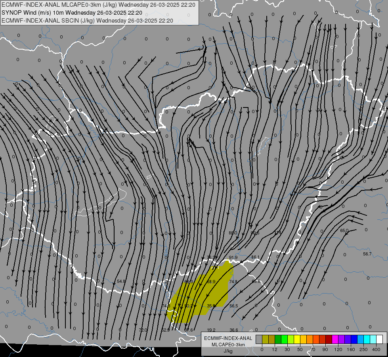
Task: Click the legend tick label 30
Action: click(x=287, y=349)
